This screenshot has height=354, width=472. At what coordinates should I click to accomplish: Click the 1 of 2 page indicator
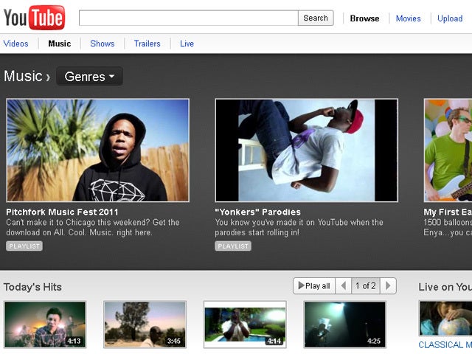(x=366, y=285)
